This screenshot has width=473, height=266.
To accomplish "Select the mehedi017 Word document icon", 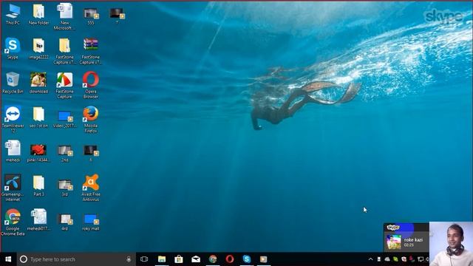I will point(38,220).
